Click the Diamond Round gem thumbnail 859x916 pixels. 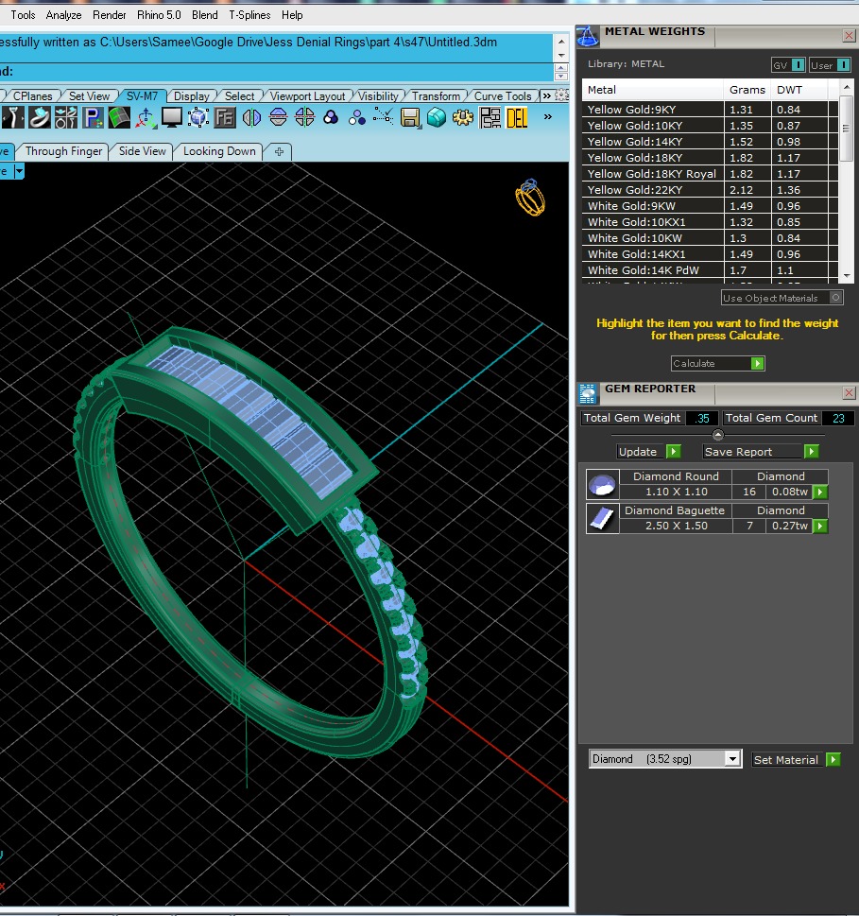pos(603,484)
